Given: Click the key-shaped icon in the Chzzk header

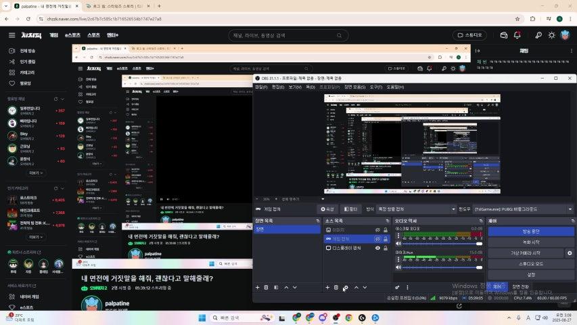Looking at the screenshot, I should [x=538, y=35].
